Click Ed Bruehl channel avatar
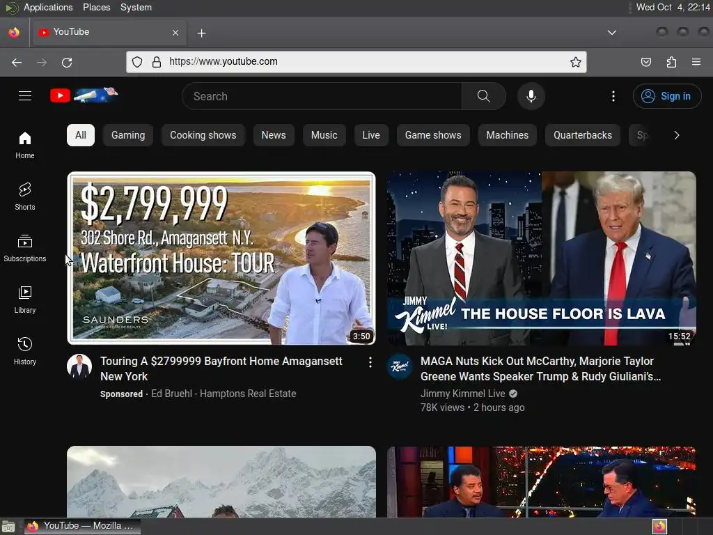713x535 pixels. [79, 366]
